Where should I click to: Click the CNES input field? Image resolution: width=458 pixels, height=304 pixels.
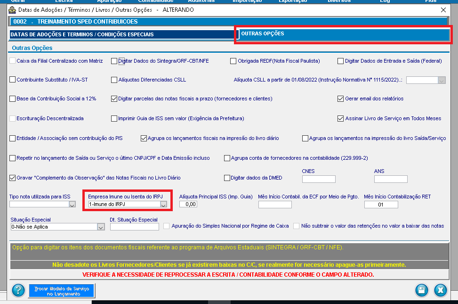tap(319, 179)
